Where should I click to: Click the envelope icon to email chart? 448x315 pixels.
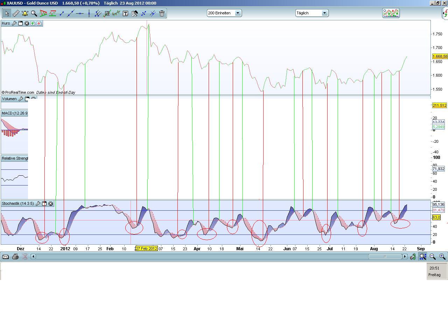pos(6,257)
